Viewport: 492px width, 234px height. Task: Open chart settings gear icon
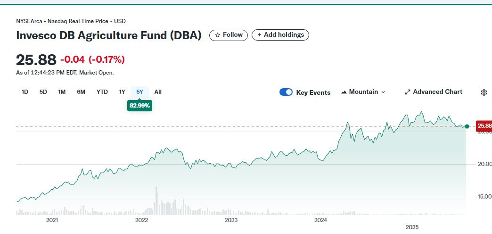pos(484,92)
